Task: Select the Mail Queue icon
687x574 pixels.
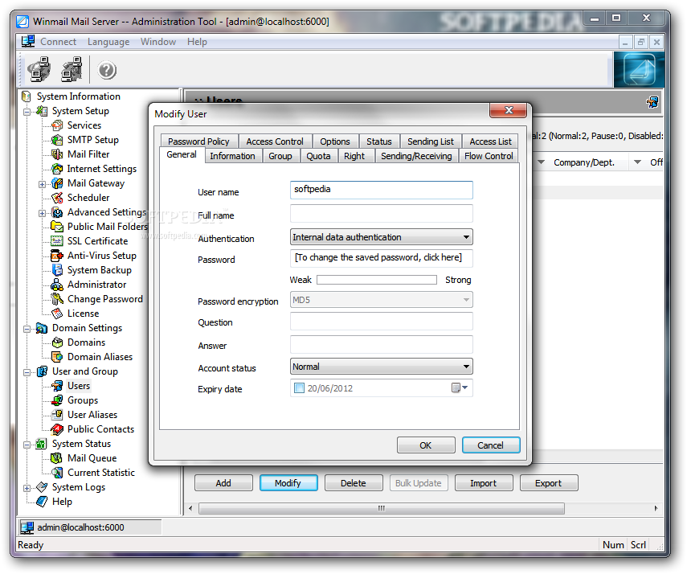Action: [x=57, y=459]
